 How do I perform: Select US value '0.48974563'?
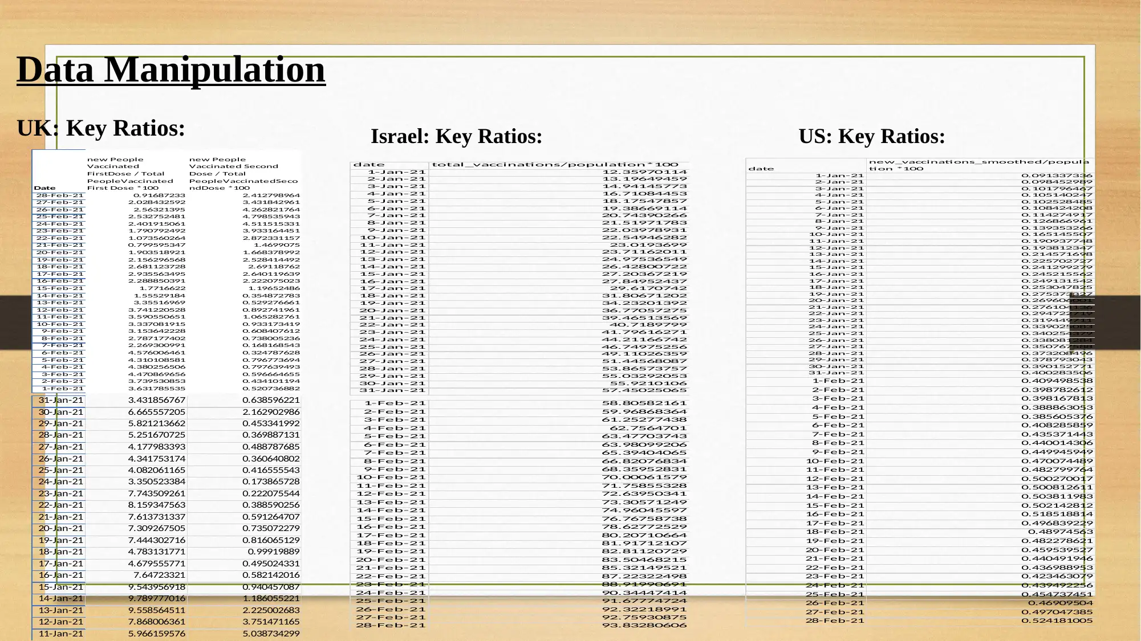click(x=1061, y=532)
